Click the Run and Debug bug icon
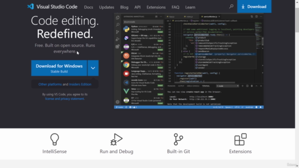Viewport: 299px width, 168px height. click(116, 139)
